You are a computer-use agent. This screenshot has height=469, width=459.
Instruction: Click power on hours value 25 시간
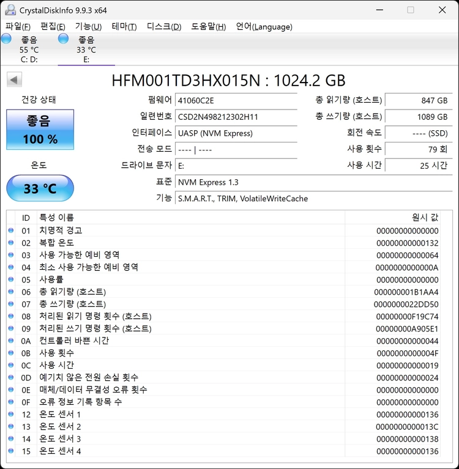[x=419, y=166]
